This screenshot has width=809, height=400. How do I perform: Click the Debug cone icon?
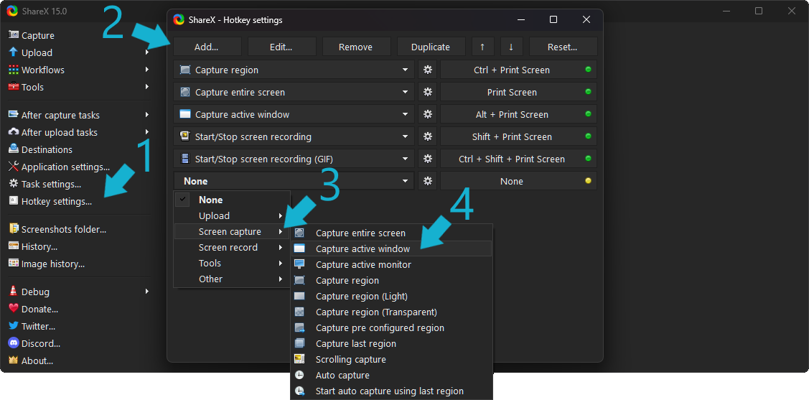tap(14, 291)
